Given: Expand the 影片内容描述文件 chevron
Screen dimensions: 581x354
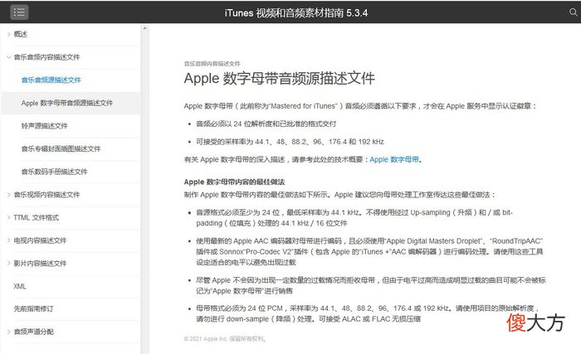Looking at the screenshot, I should click(x=8, y=264).
